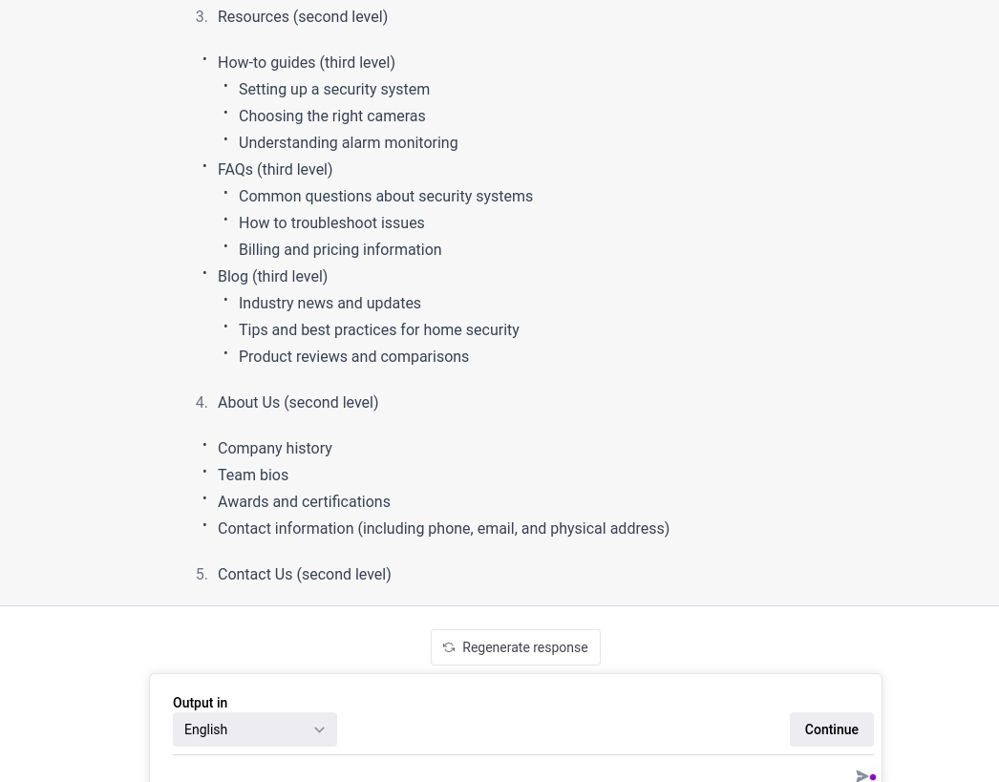Open the English output language dropdown
999x782 pixels.
(x=254, y=729)
